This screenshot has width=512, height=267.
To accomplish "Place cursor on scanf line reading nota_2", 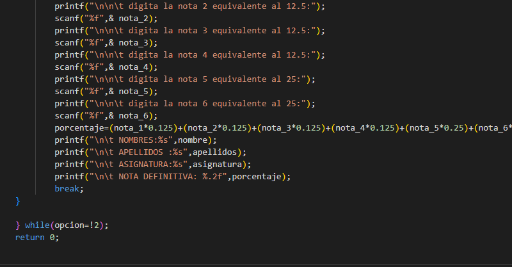I will [106, 19].
